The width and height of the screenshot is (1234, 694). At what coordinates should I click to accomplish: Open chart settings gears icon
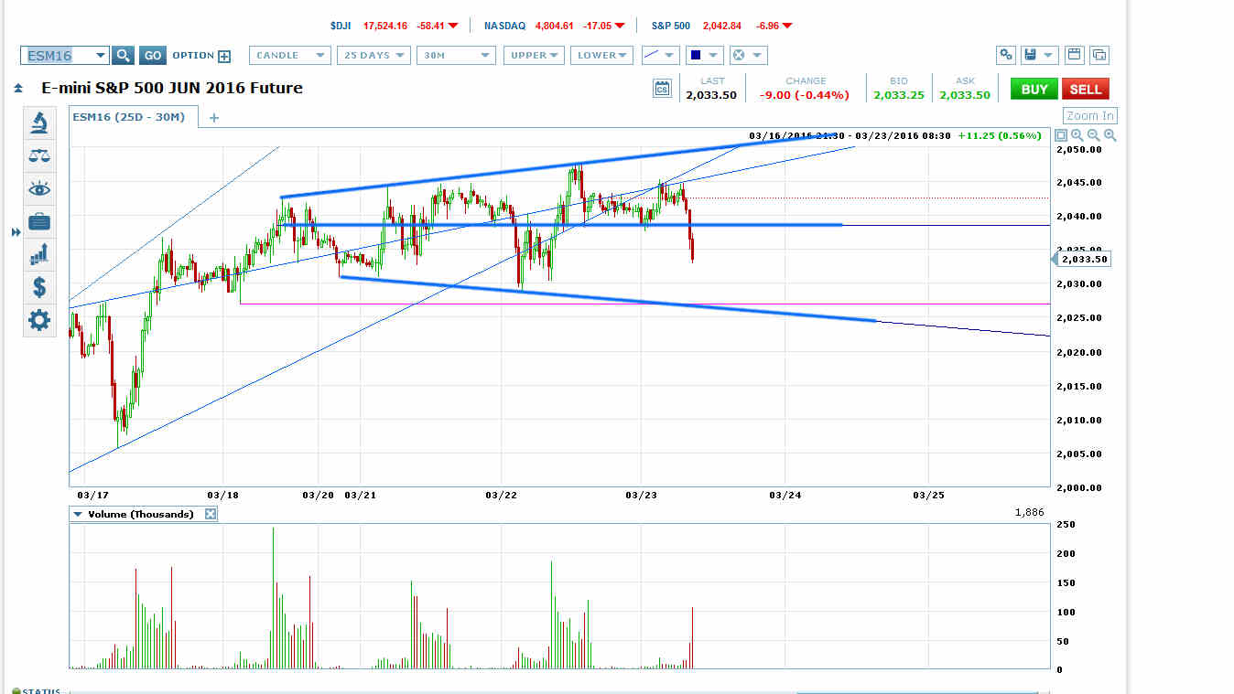point(1006,55)
